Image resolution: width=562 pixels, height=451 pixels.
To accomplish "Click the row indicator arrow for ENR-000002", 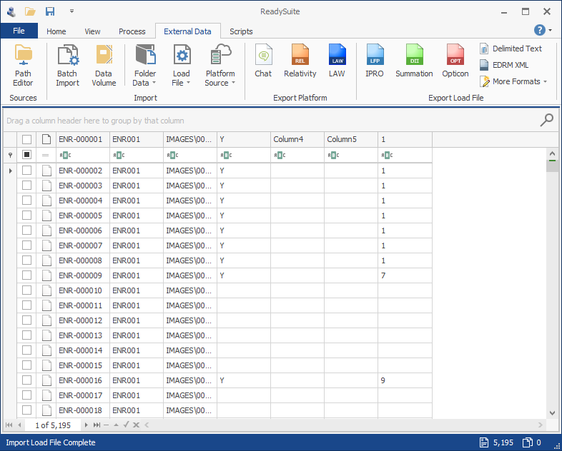I will pos(11,171).
